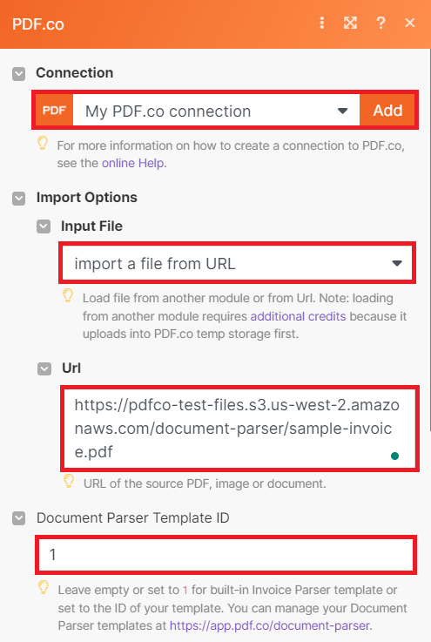
Task: Click the Document Parser Template ID field
Action: [x=226, y=555]
